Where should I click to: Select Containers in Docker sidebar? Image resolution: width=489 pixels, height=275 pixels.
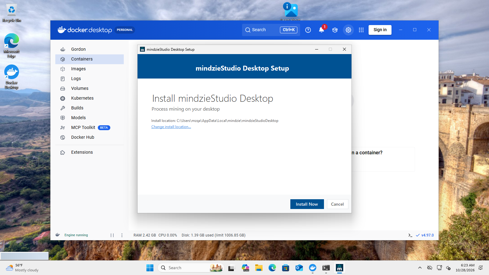coord(90,59)
